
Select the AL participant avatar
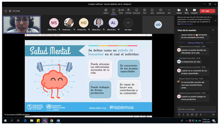tap(113, 23)
